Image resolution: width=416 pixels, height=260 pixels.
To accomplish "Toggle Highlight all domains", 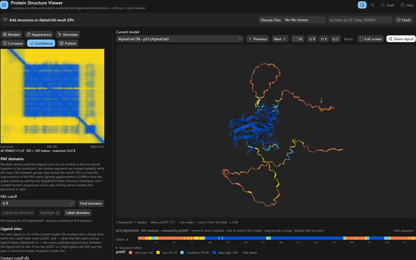I will pos(50,213).
